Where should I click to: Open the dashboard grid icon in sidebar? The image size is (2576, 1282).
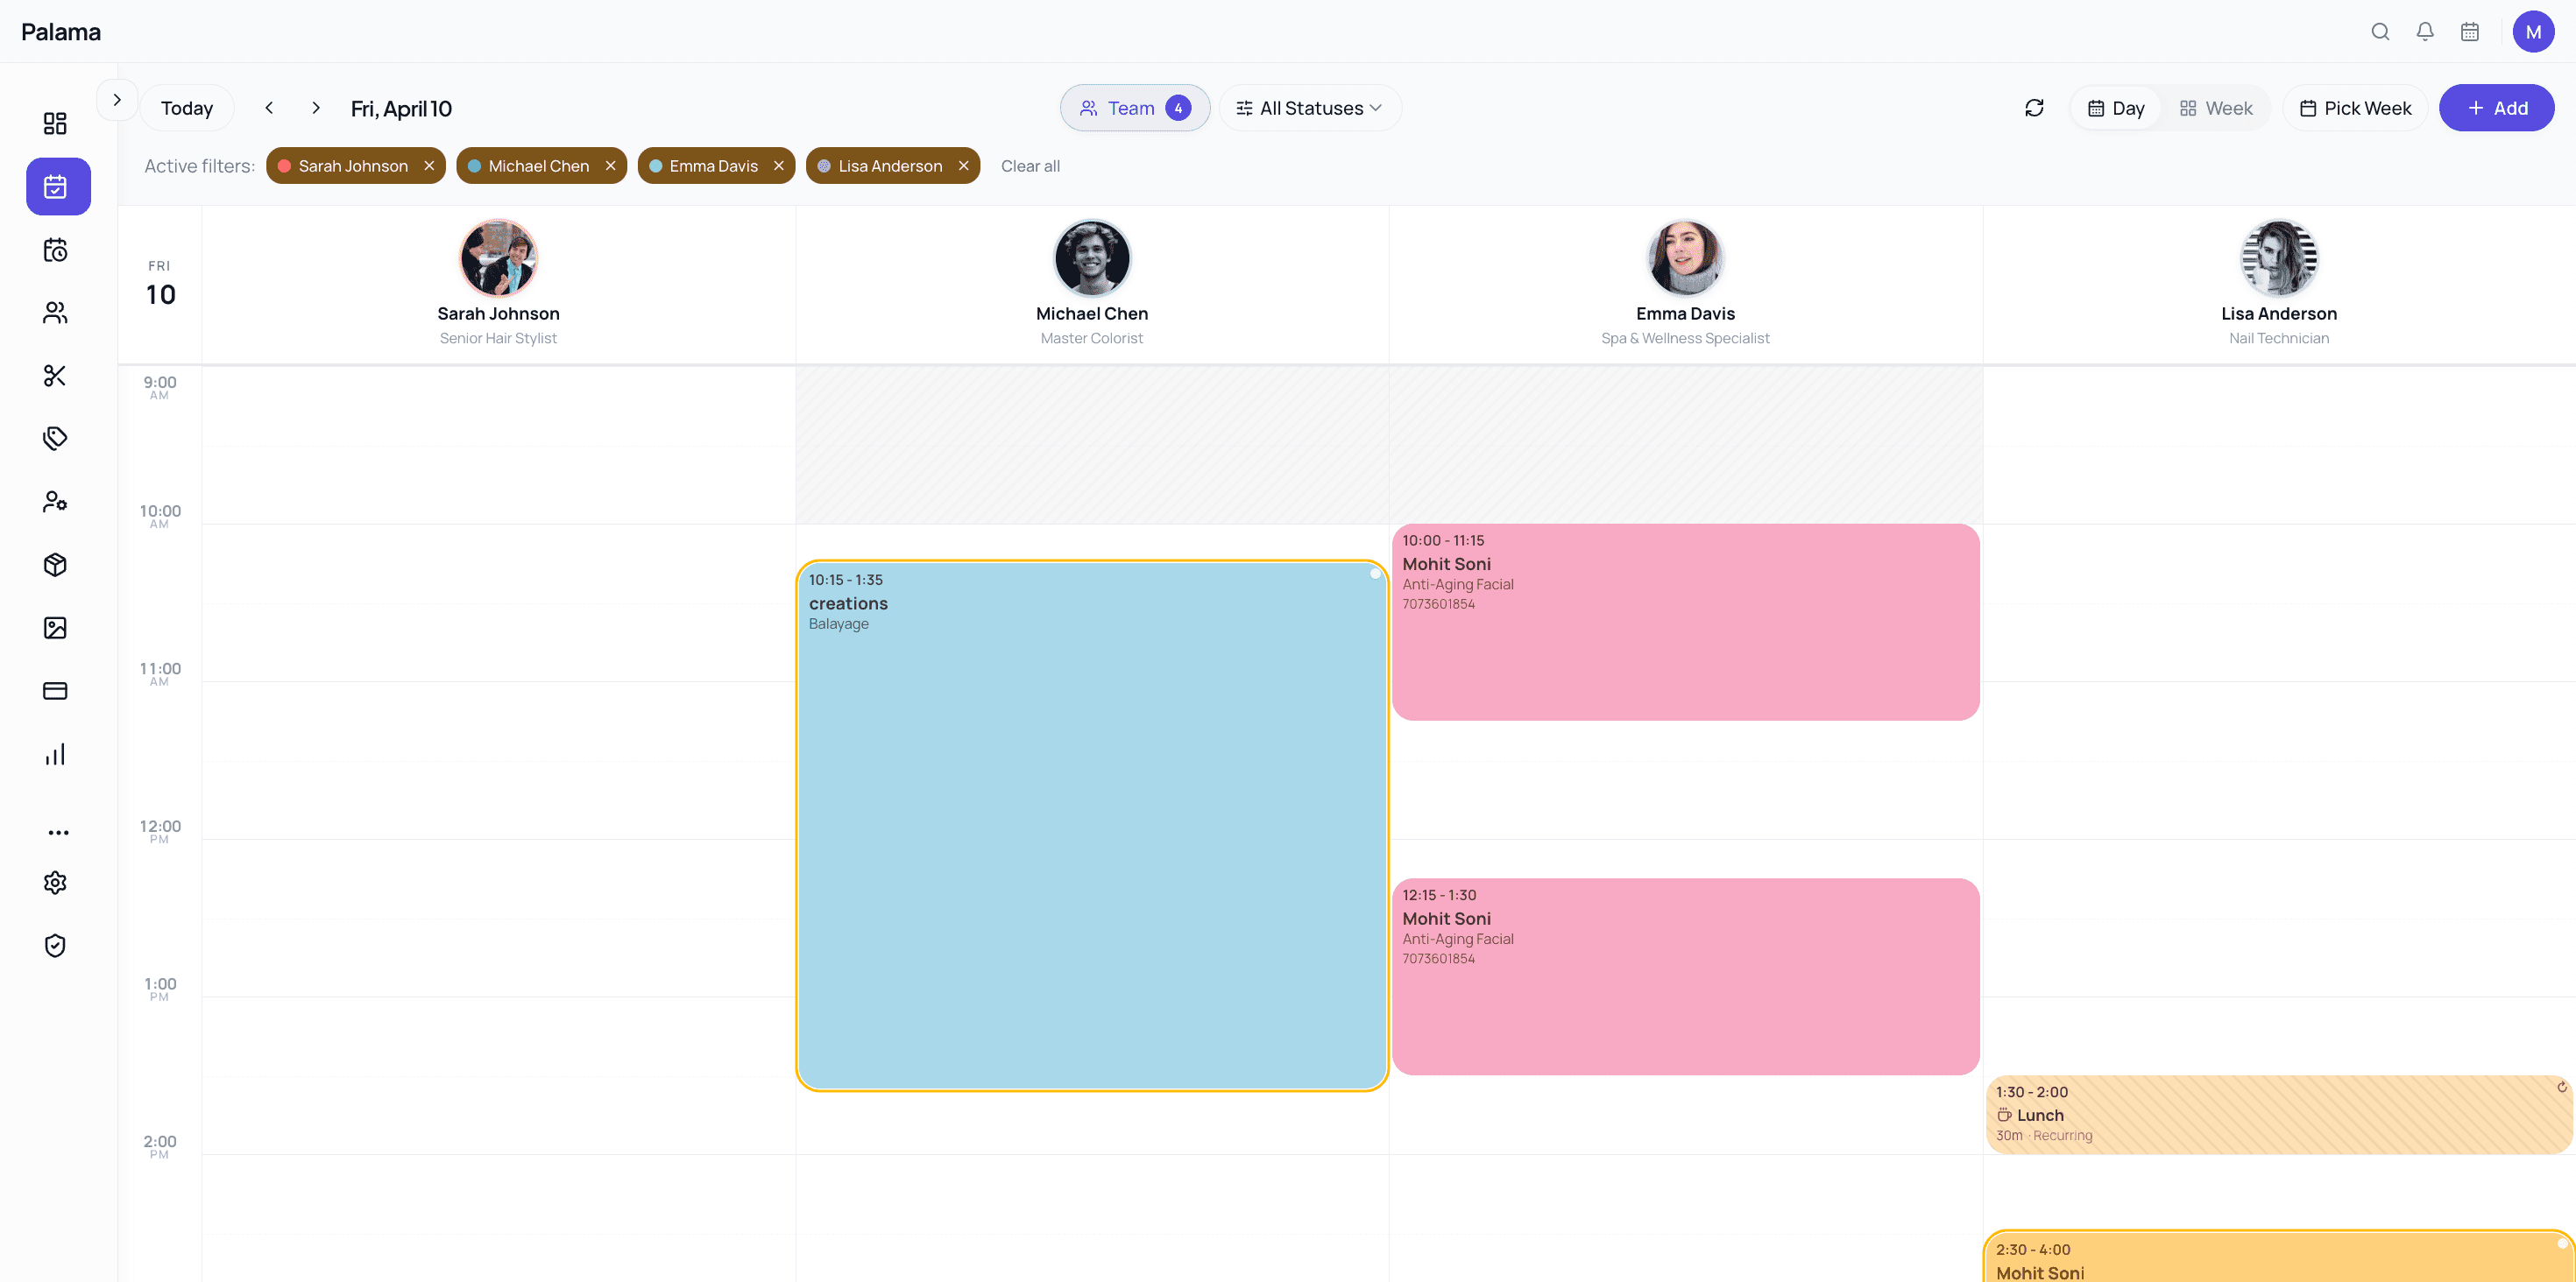pyautogui.click(x=55, y=123)
